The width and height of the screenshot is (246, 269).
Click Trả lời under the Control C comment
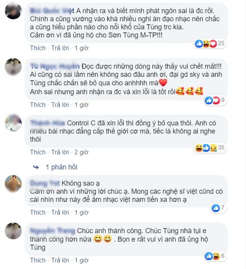click(60, 152)
